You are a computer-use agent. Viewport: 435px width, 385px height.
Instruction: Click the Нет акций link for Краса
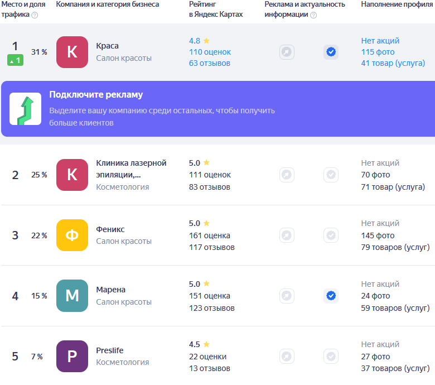380,41
